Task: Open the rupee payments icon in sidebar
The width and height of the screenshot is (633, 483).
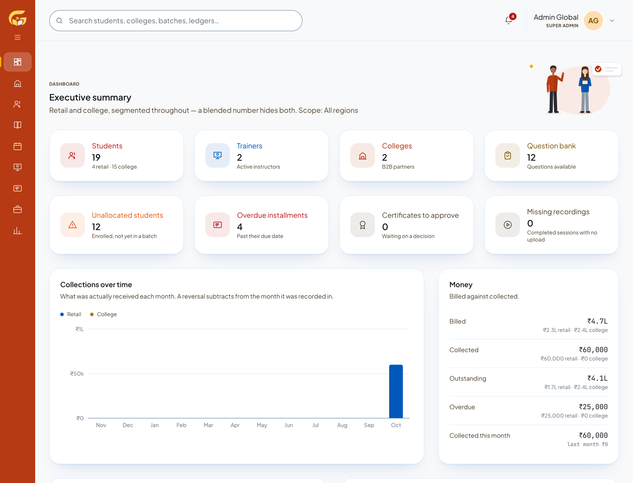Action: point(18,188)
